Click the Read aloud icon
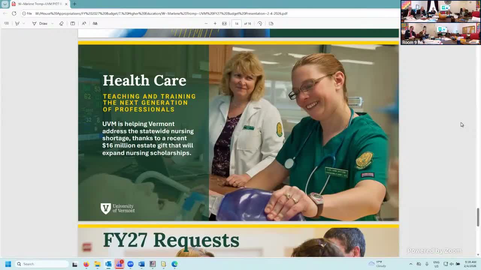 coord(84,23)
